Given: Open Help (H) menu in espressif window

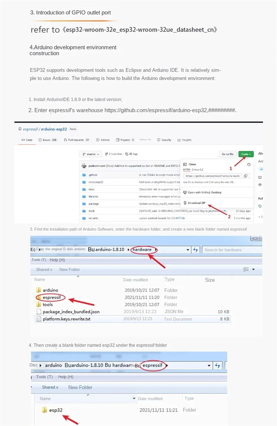Looking at the screenshot, I should tap(66, 377).
